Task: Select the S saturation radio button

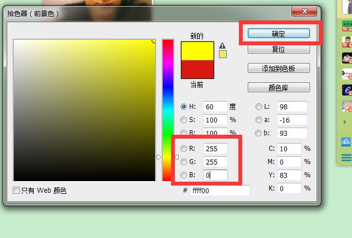Action: [184, 120]
